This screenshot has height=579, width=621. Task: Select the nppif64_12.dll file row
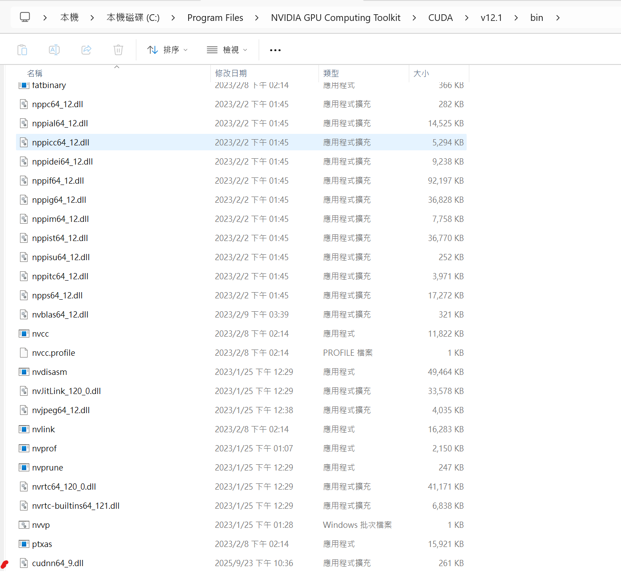coord(58,181)
